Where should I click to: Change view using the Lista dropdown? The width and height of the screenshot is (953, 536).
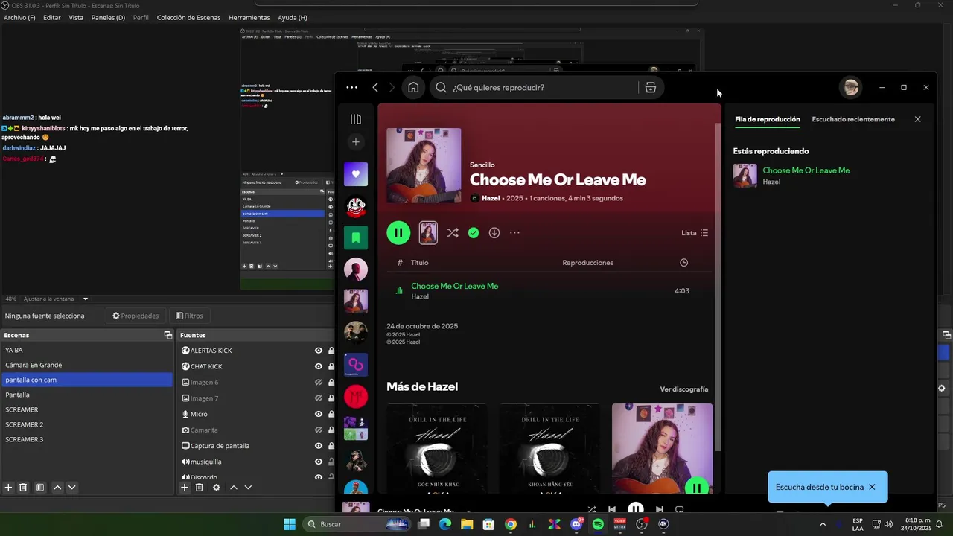pyautogui.click(x=695, y=233)
